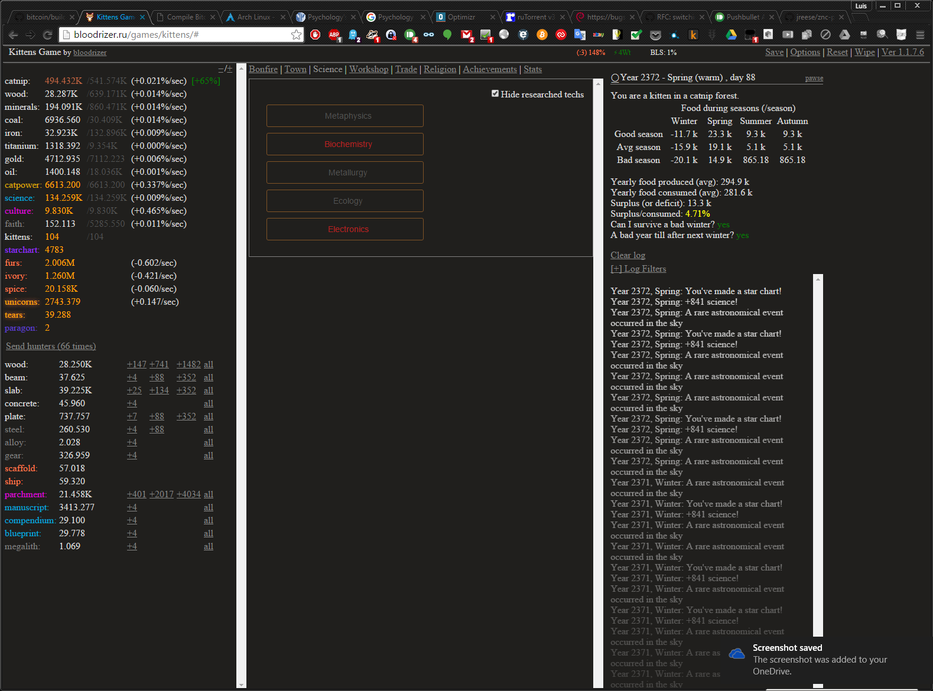Reload the page with refresh icon
This screenshot has width=933, height=691.
tap(48, 35)
